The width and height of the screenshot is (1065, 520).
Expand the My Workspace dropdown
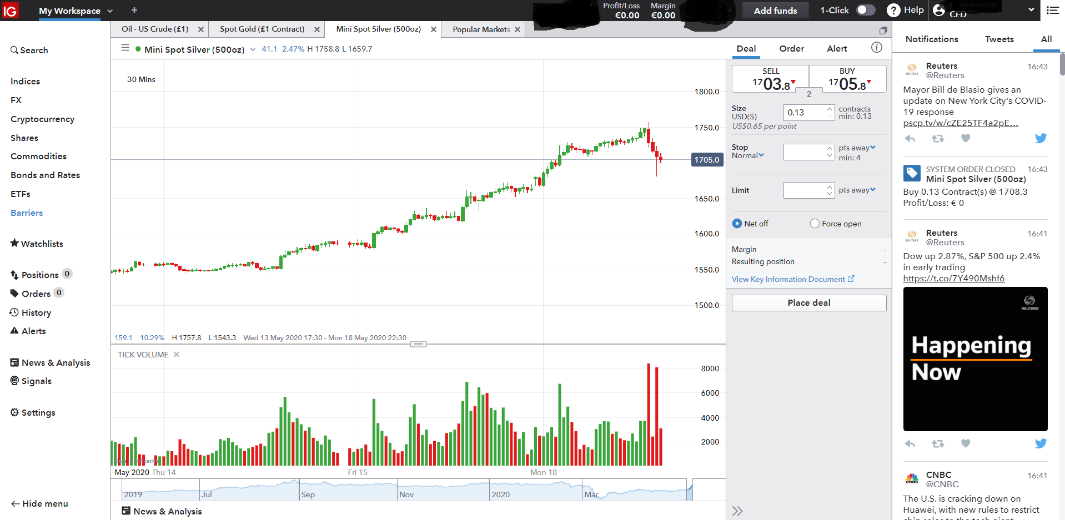pyautogui.click(x=110, y=11)
